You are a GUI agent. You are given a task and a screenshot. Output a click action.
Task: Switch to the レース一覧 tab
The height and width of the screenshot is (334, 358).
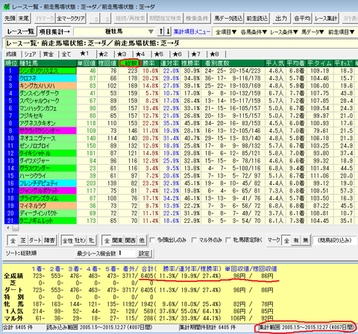click(20, 31)
